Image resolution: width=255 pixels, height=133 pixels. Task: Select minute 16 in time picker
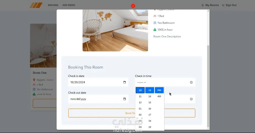coord(150,109)
